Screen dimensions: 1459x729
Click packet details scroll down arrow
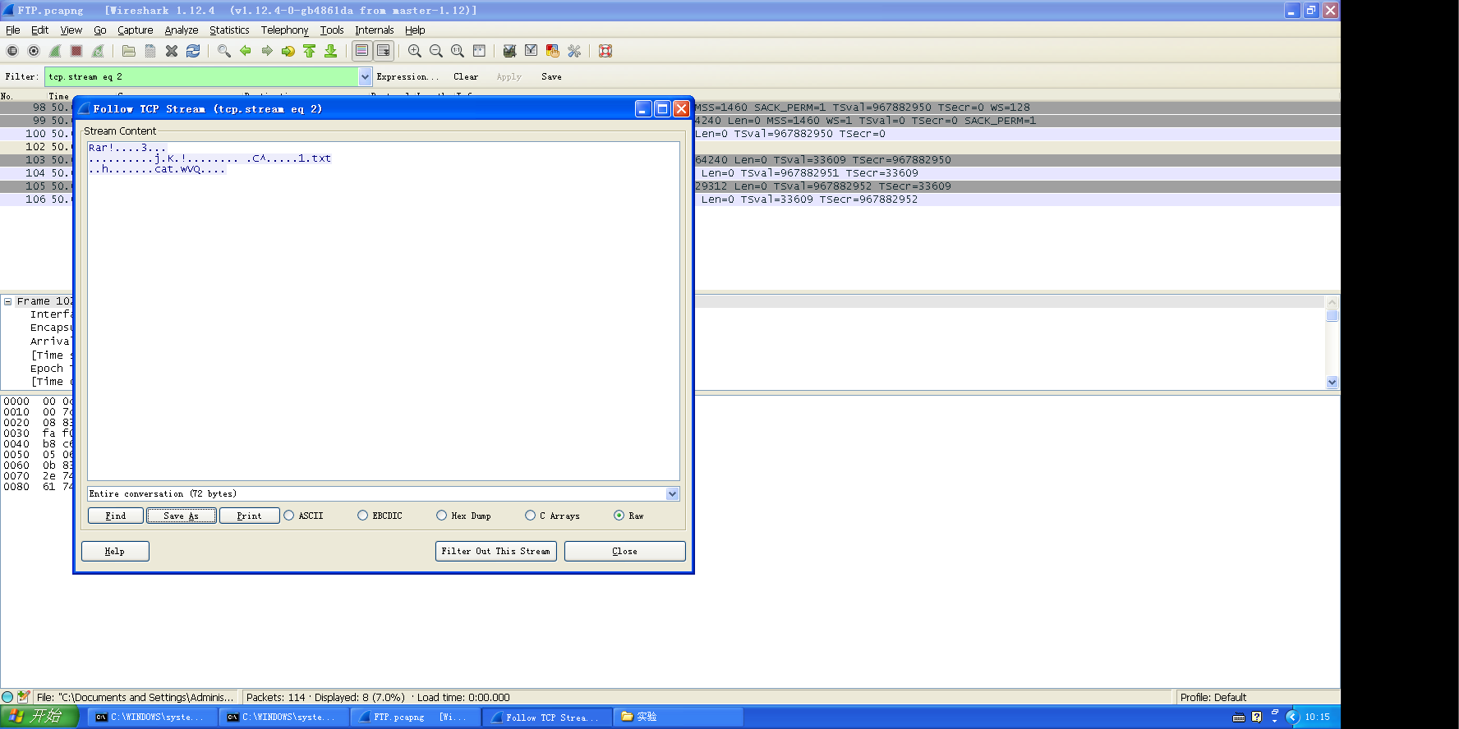click(x=1332, y=382)
